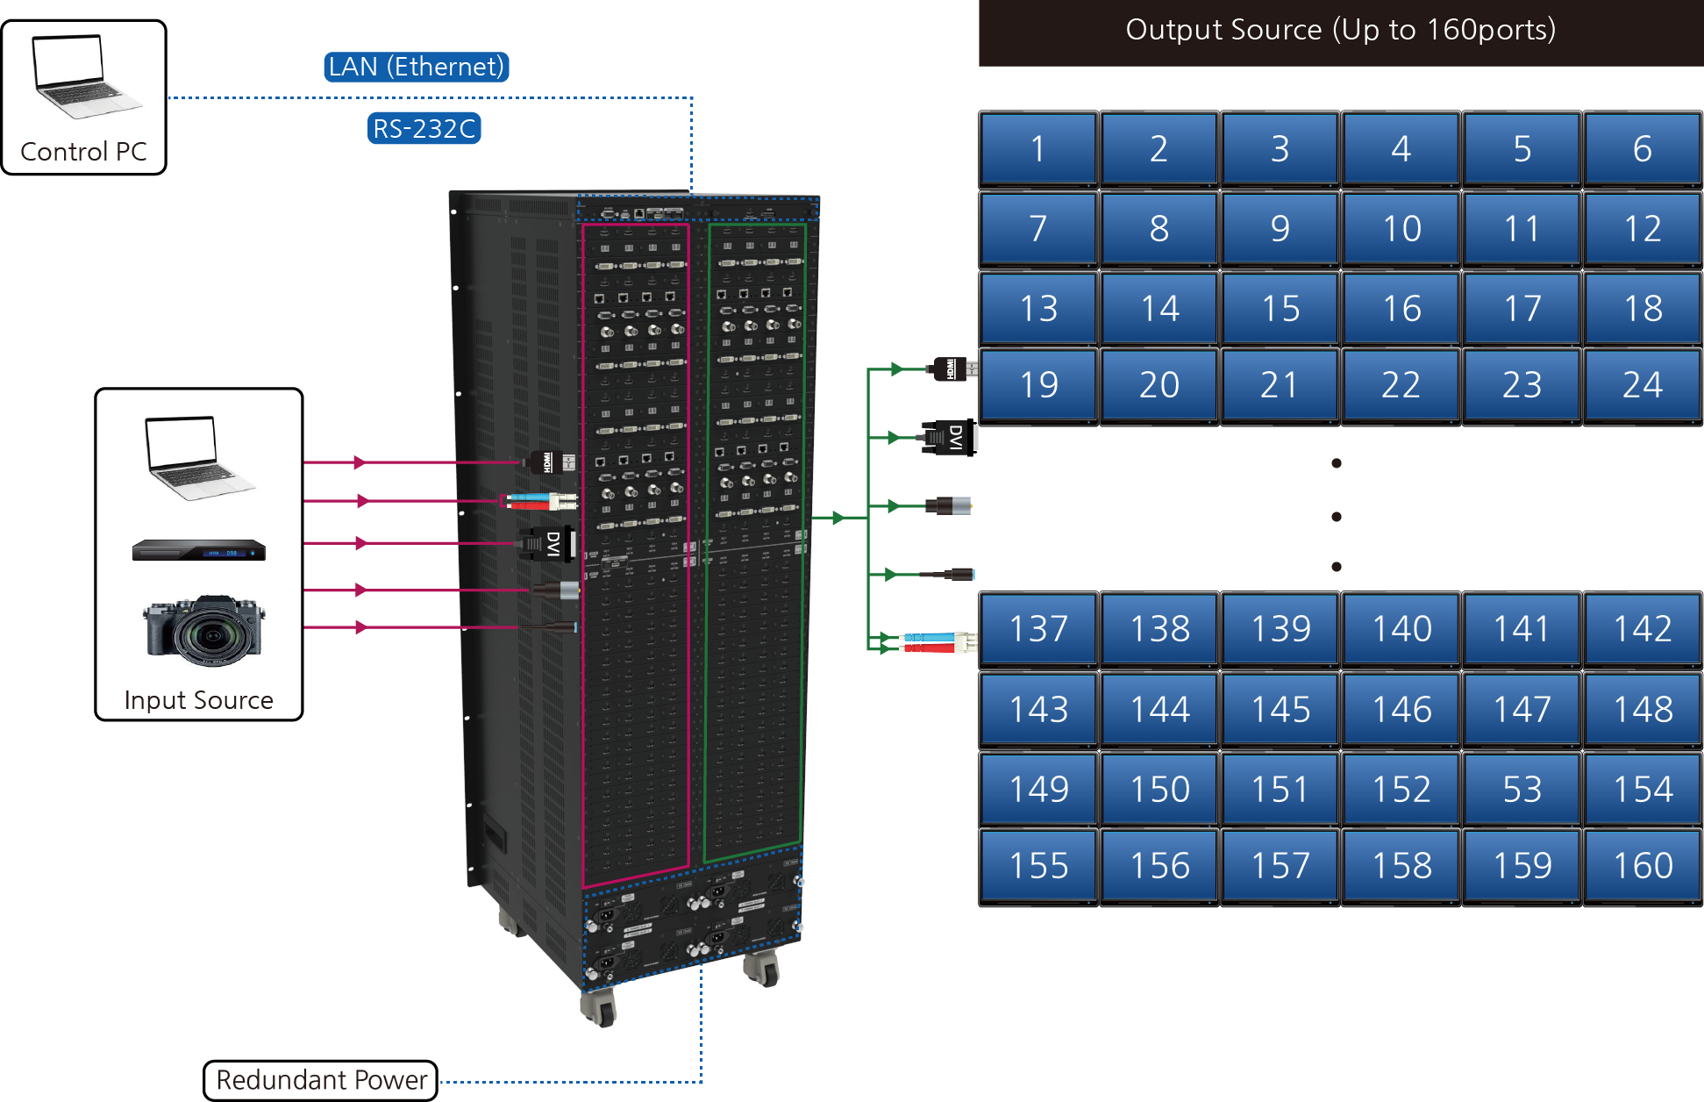
Task: Click the Redundant Power label
Action: coord(321,1080)
